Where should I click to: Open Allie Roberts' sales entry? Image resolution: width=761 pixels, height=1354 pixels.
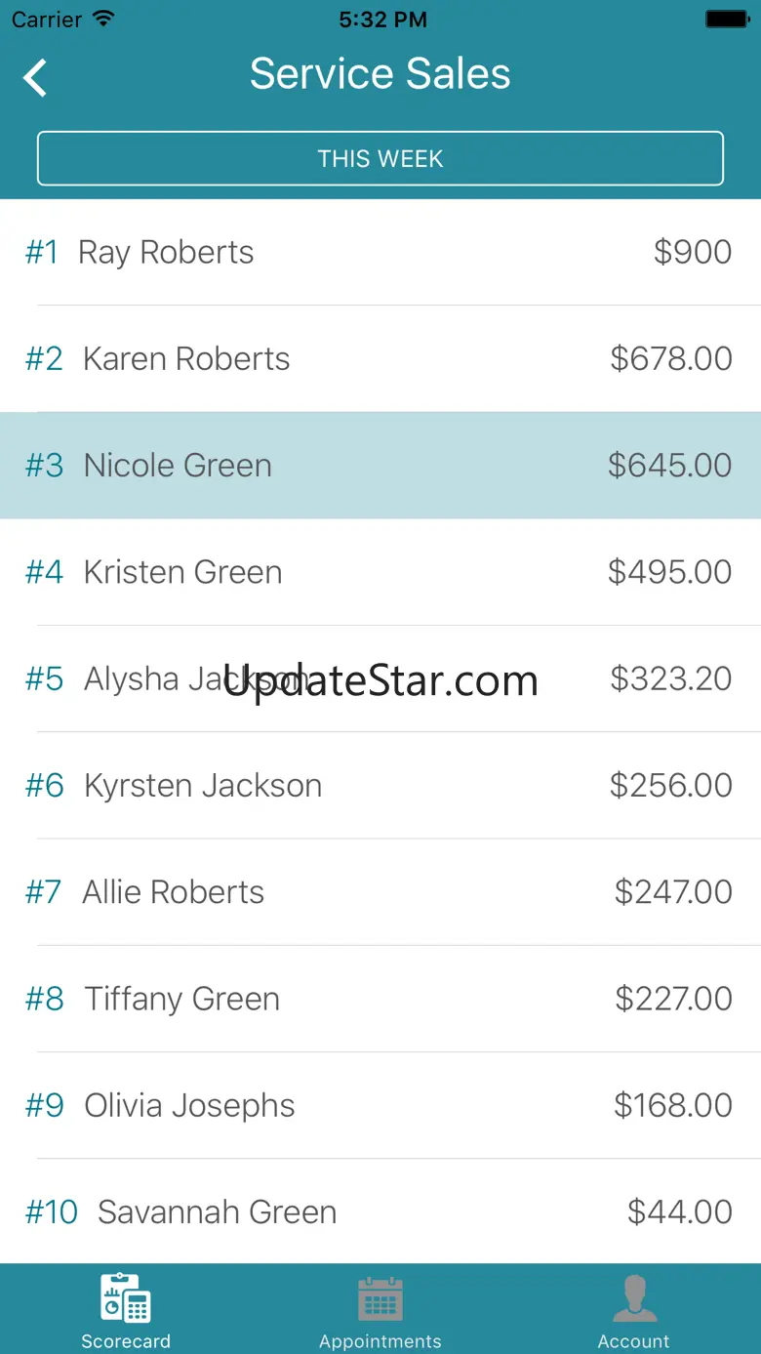coord(380,892)
